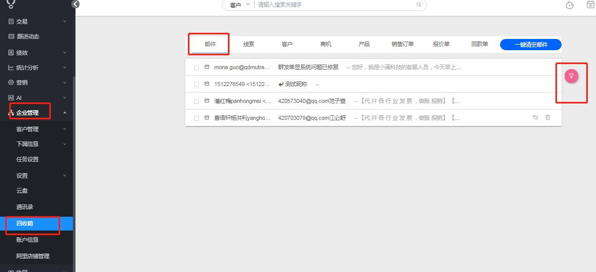Click the 绩效 sidebar icon
The width and height of the screenshot is (596, 272).
click(x=11, y=53)
